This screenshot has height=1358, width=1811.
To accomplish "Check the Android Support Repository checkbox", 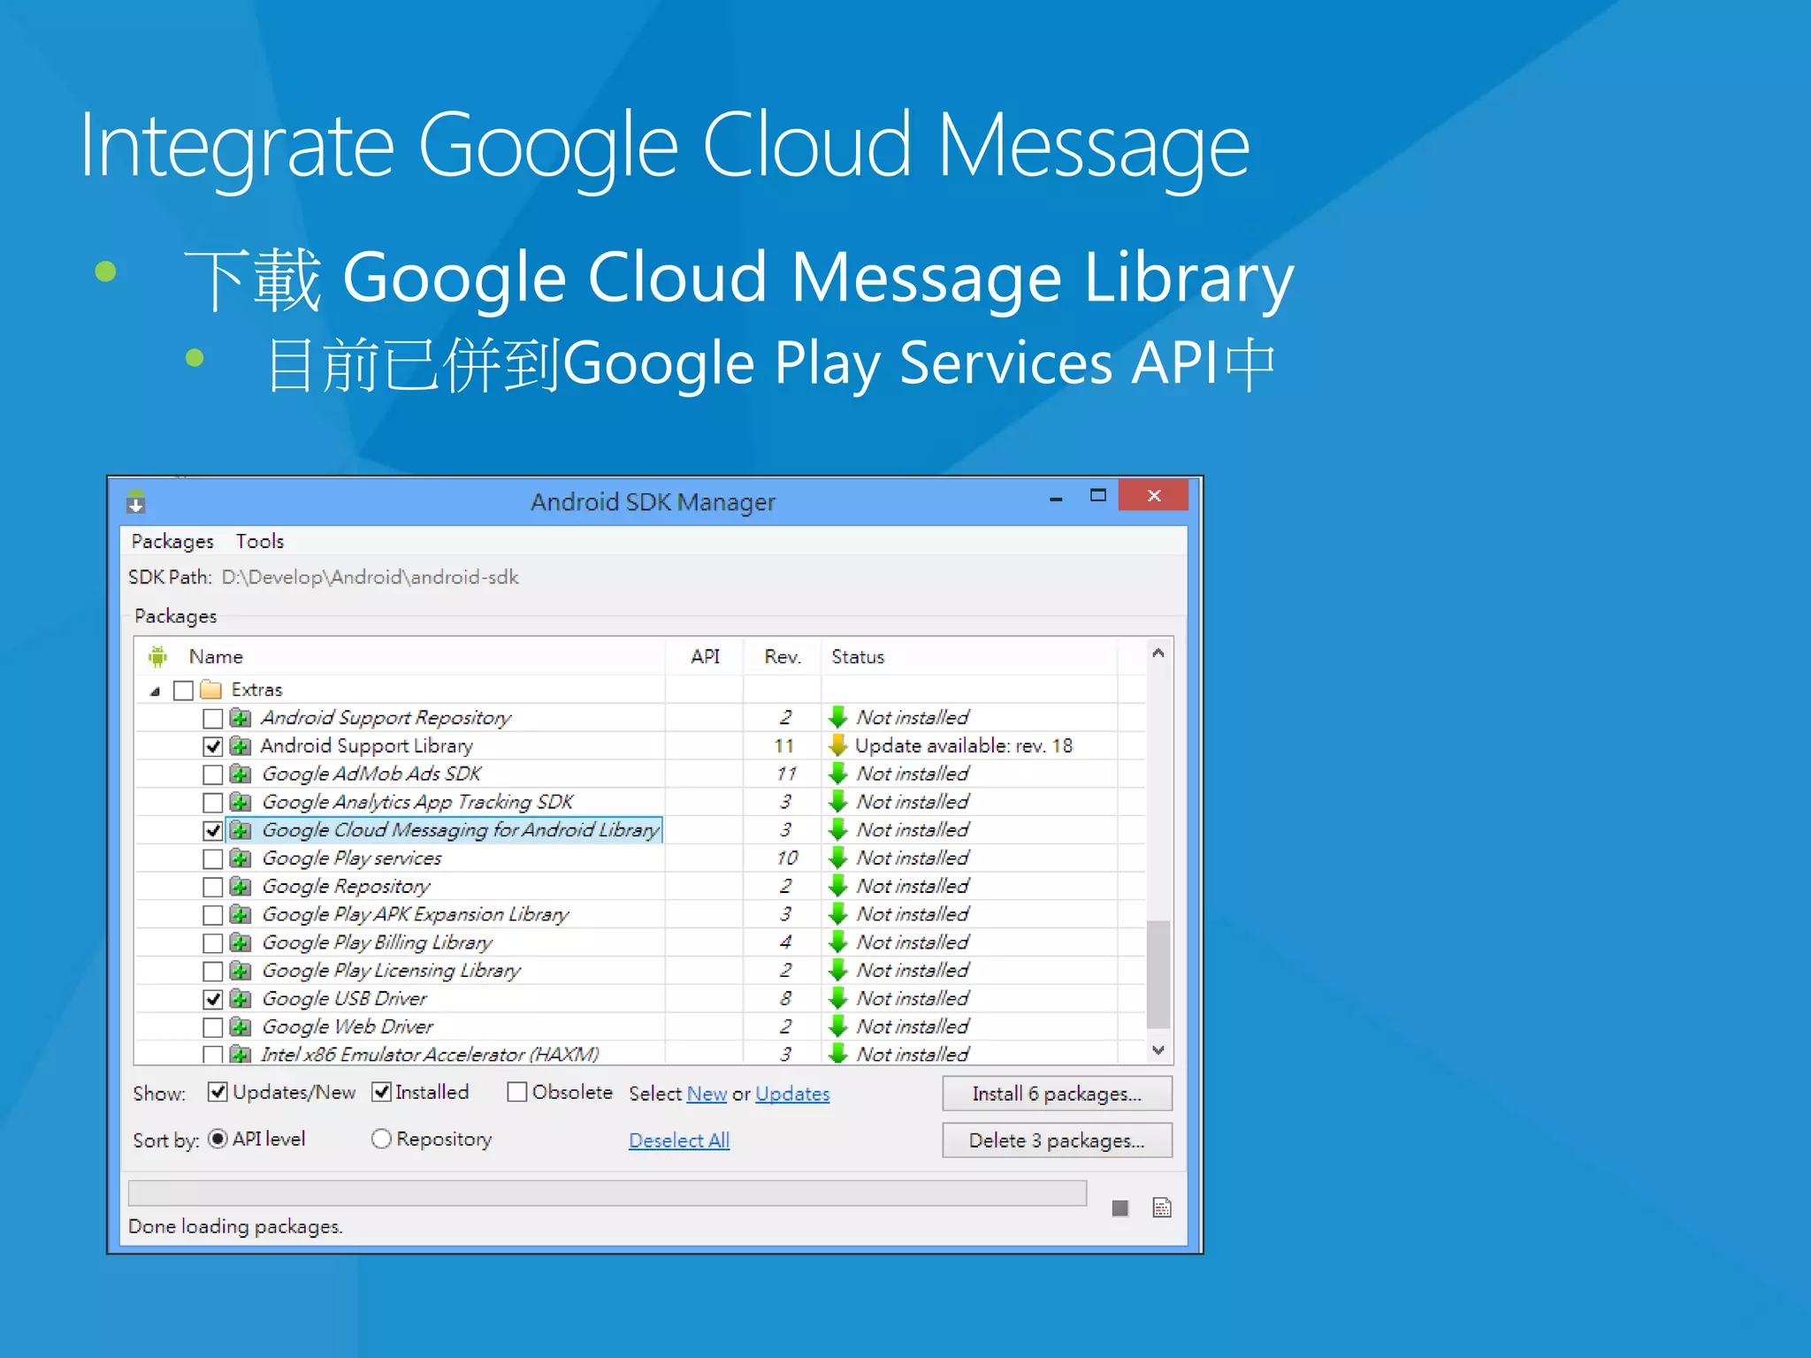I will (x=212, y=718).
